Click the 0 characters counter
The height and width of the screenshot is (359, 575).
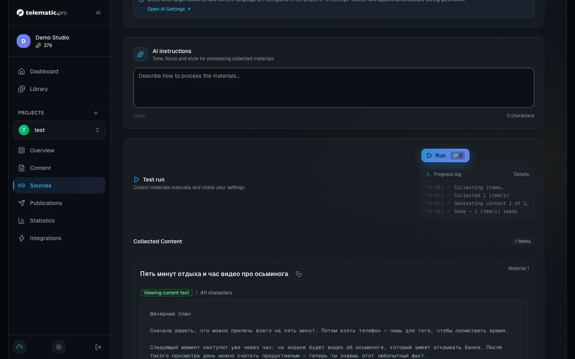pyautogui.click(x=520, y=116)
